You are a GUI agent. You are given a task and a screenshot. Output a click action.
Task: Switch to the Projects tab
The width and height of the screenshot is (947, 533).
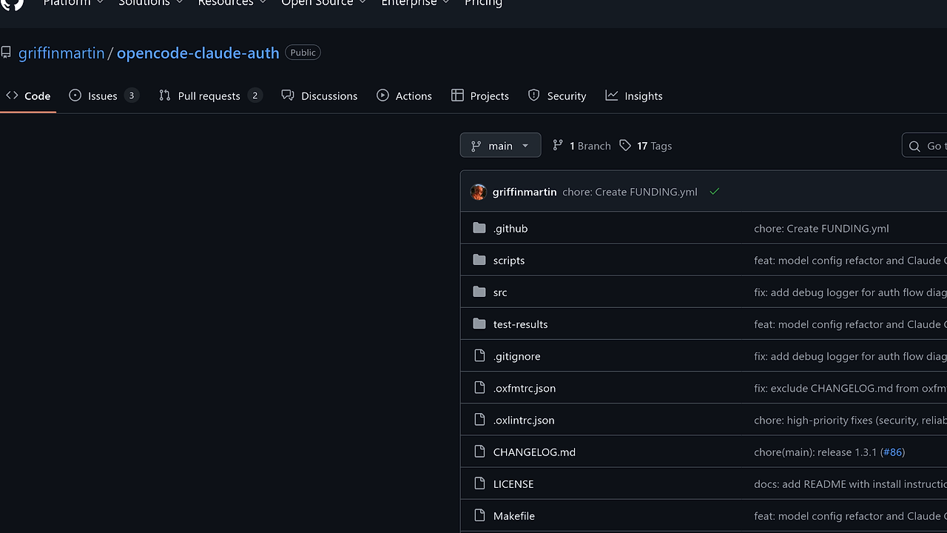tap(480, 95)
